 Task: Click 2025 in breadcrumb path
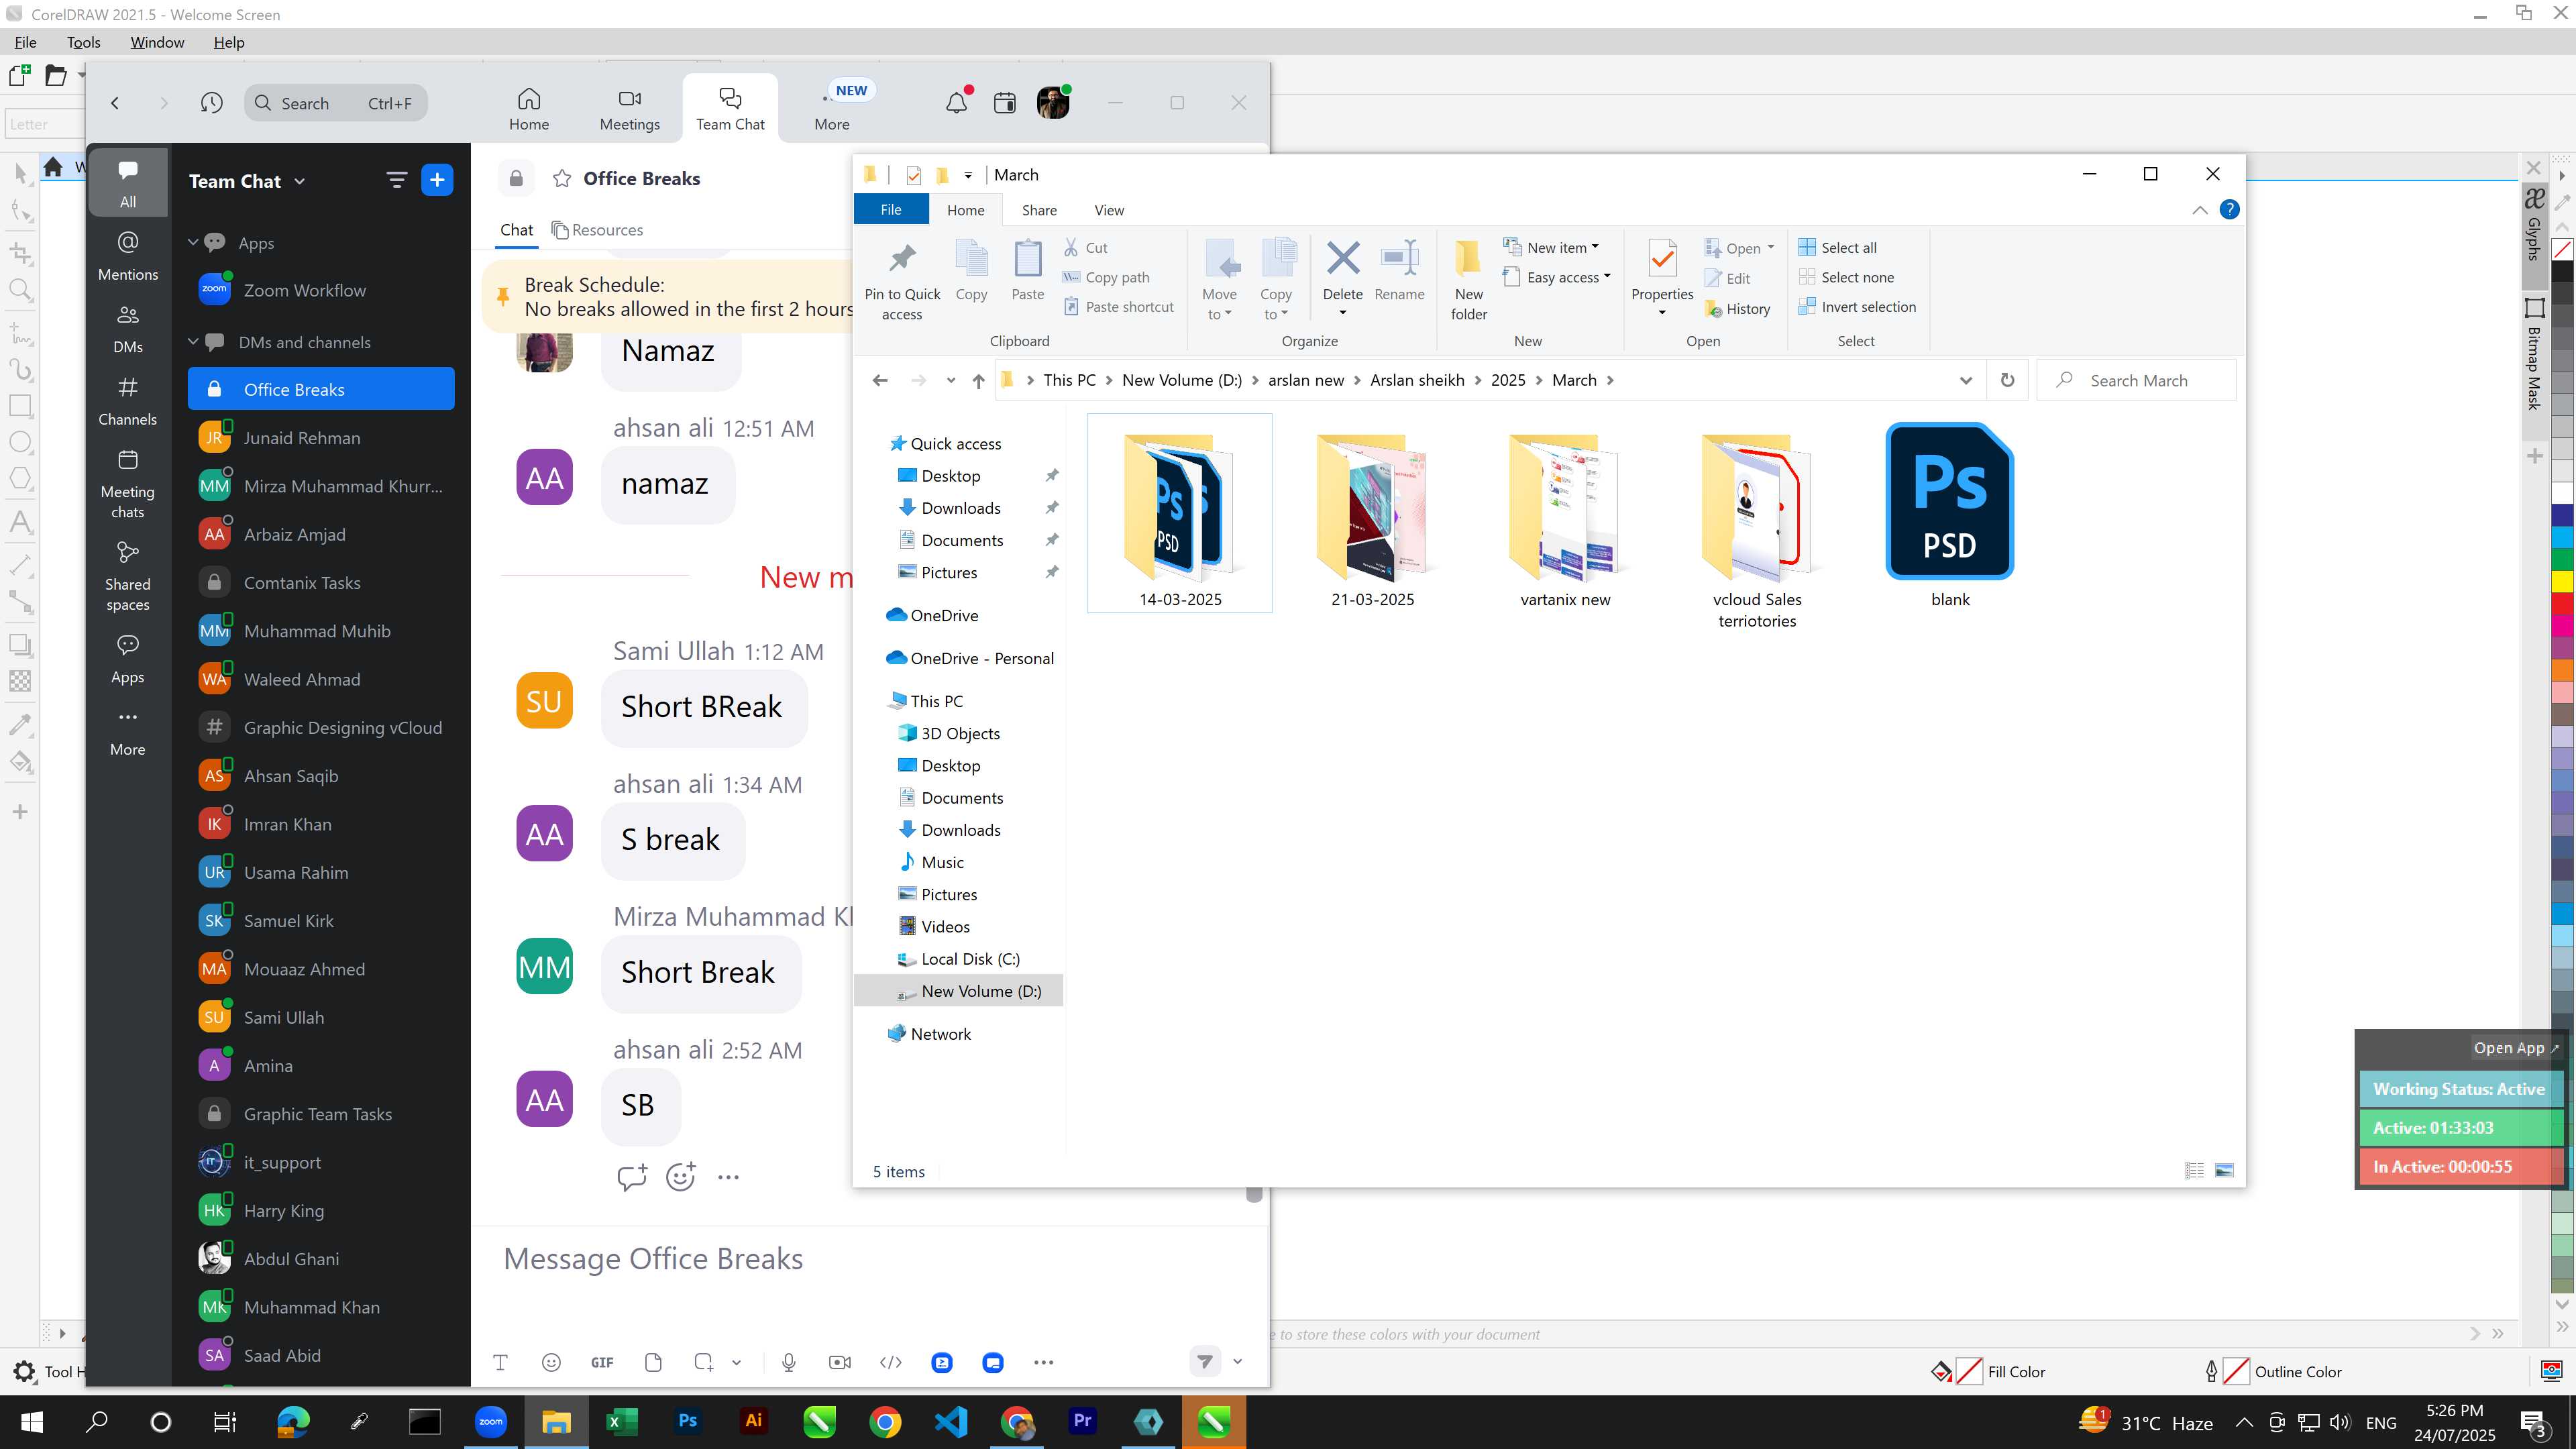[1508, 380]
